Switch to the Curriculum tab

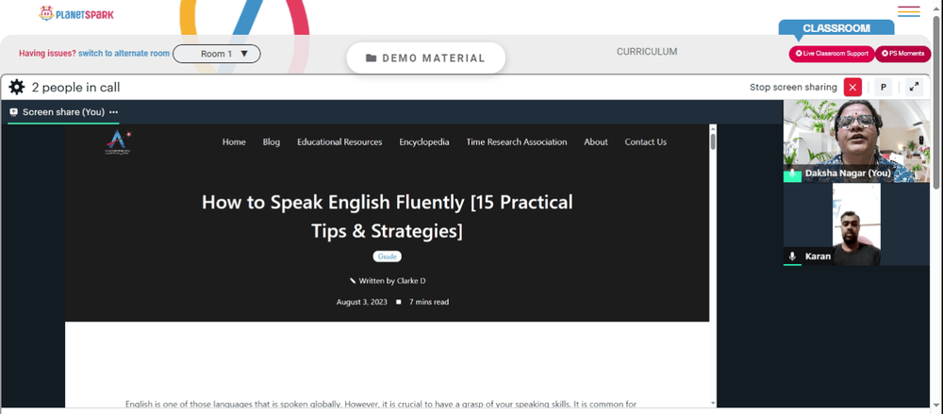point(647,52)
